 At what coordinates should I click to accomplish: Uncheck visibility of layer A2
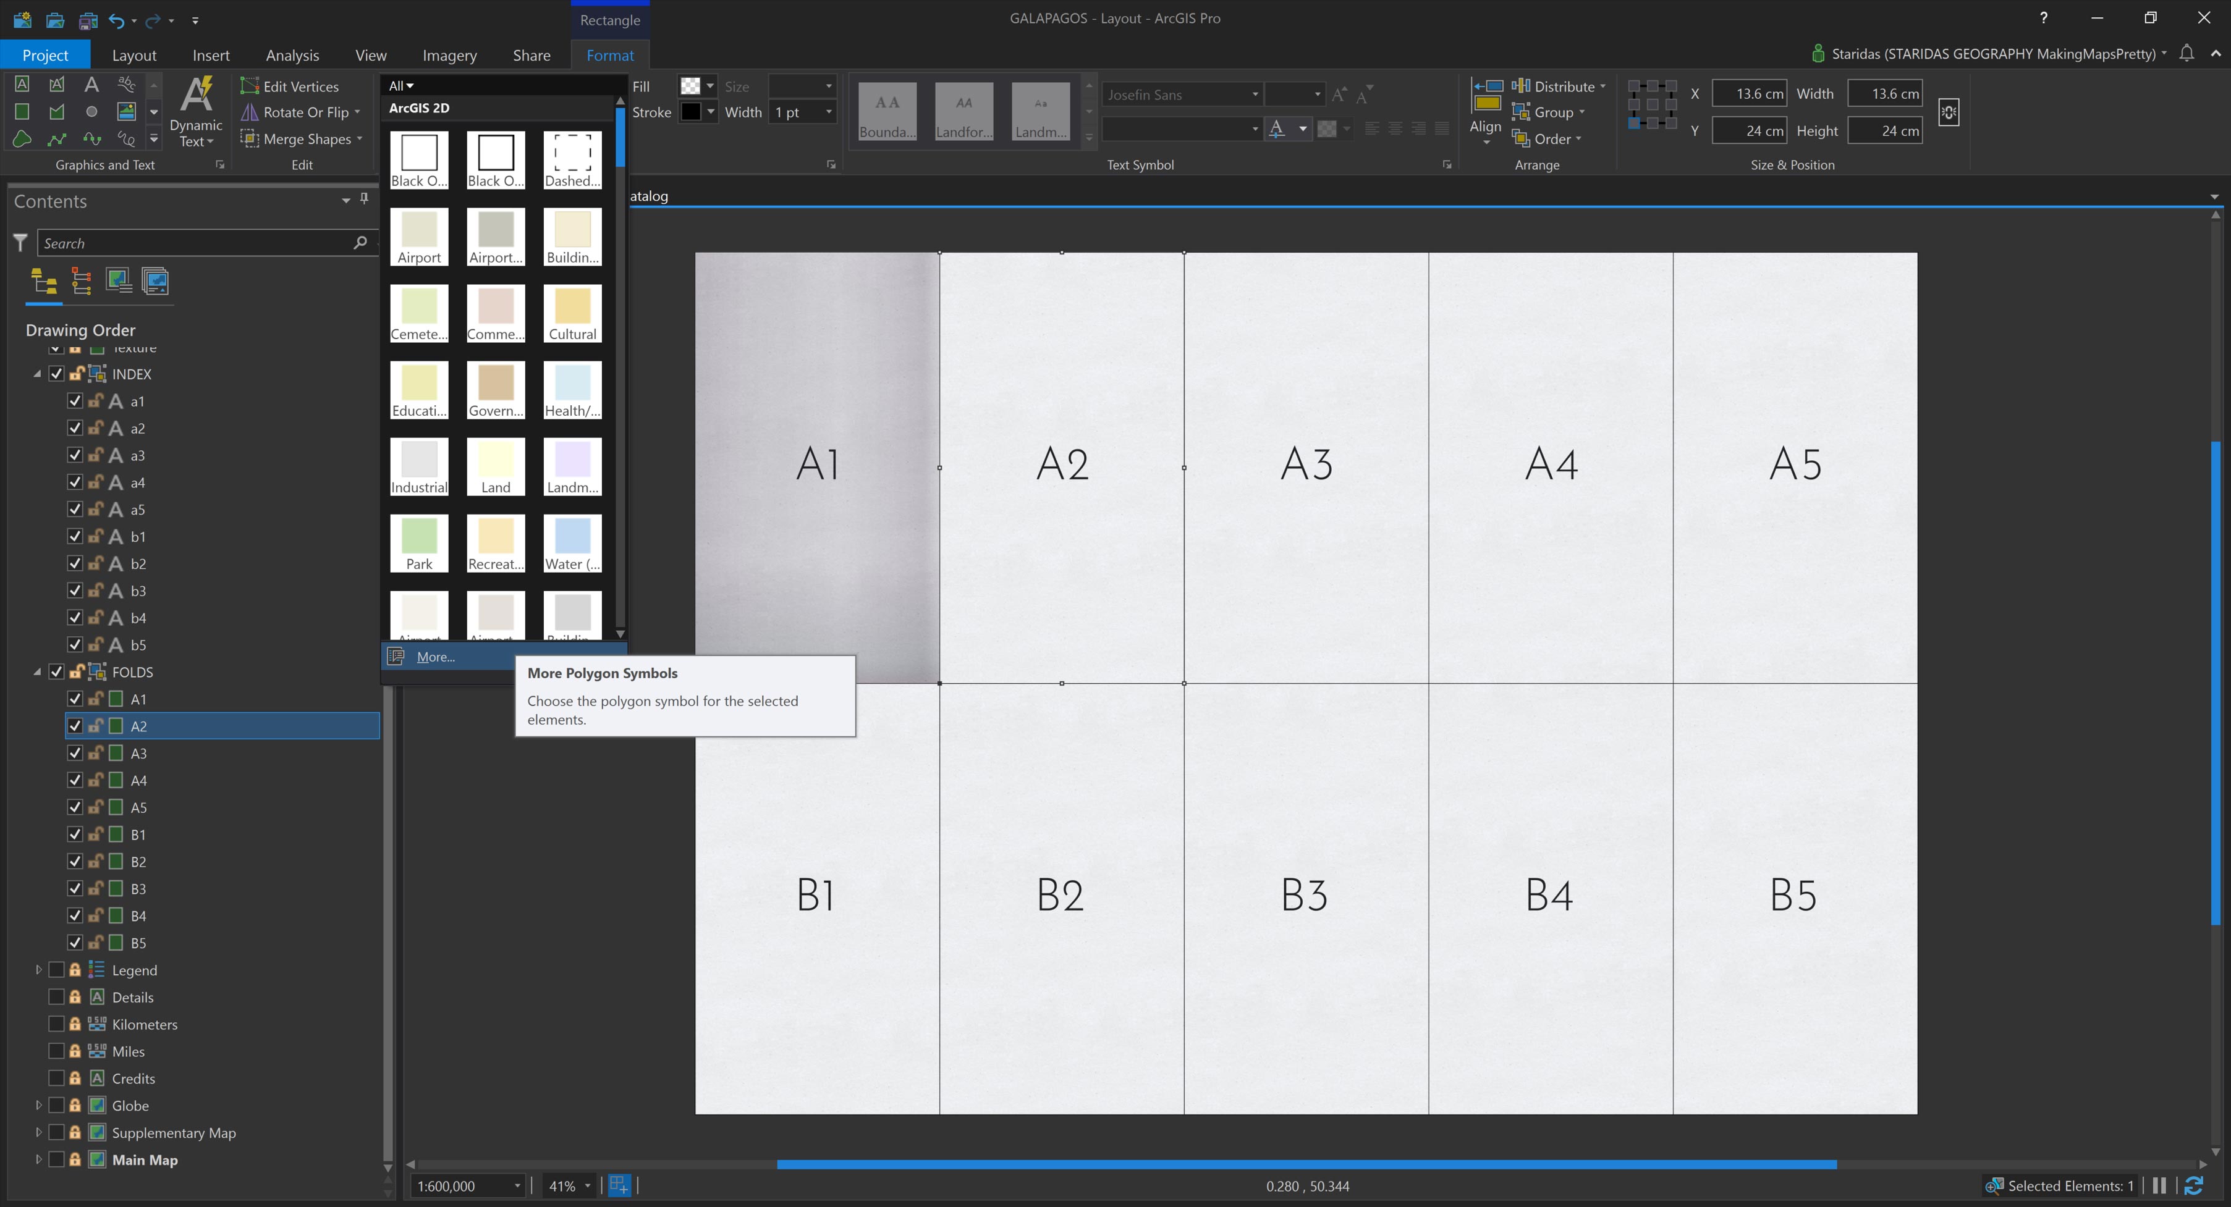click(75, 726)
